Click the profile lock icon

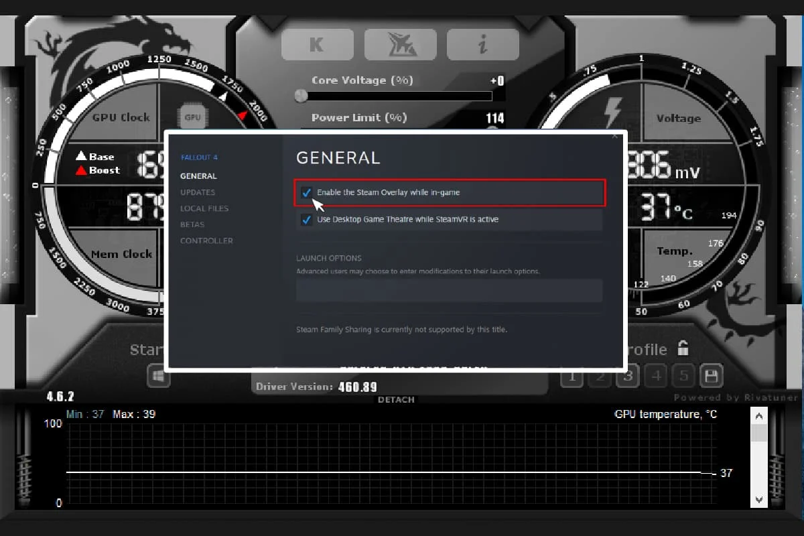click(683, 348)
